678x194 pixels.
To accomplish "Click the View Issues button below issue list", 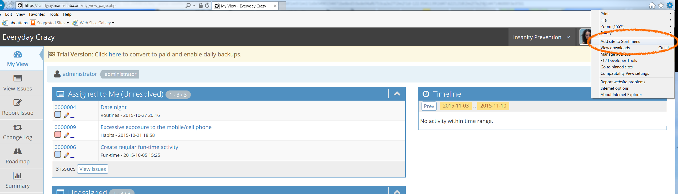I will (x=93, y=169).
